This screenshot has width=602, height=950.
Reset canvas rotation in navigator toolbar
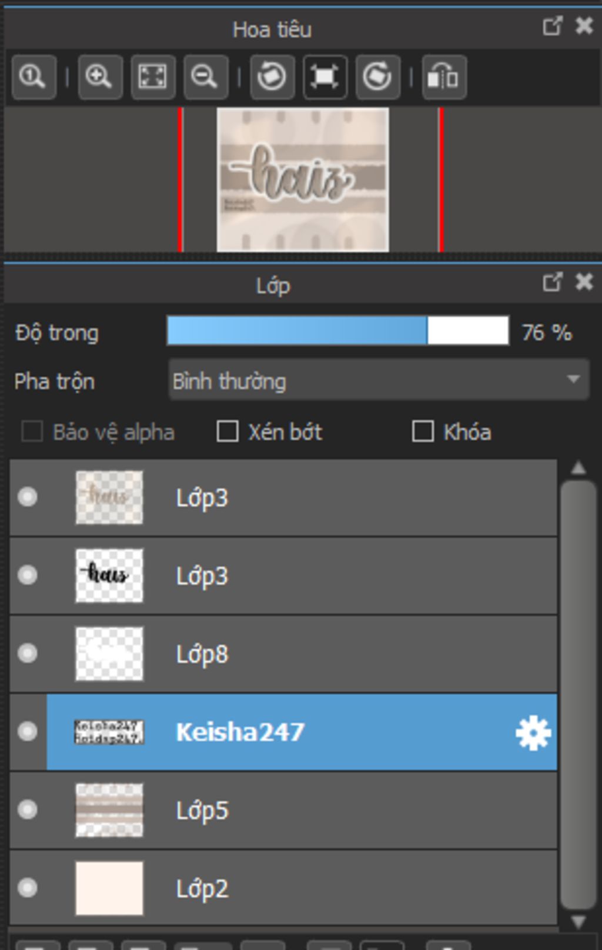tap(325, 77)
